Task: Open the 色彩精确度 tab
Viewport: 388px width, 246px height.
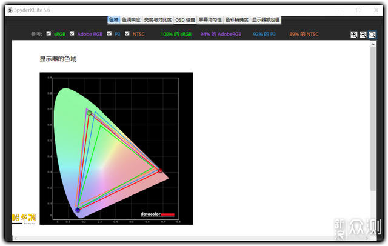Action: pos(237,20)
